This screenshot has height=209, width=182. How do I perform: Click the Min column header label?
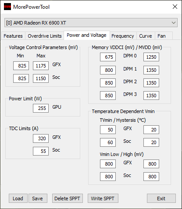pos(20,56)
